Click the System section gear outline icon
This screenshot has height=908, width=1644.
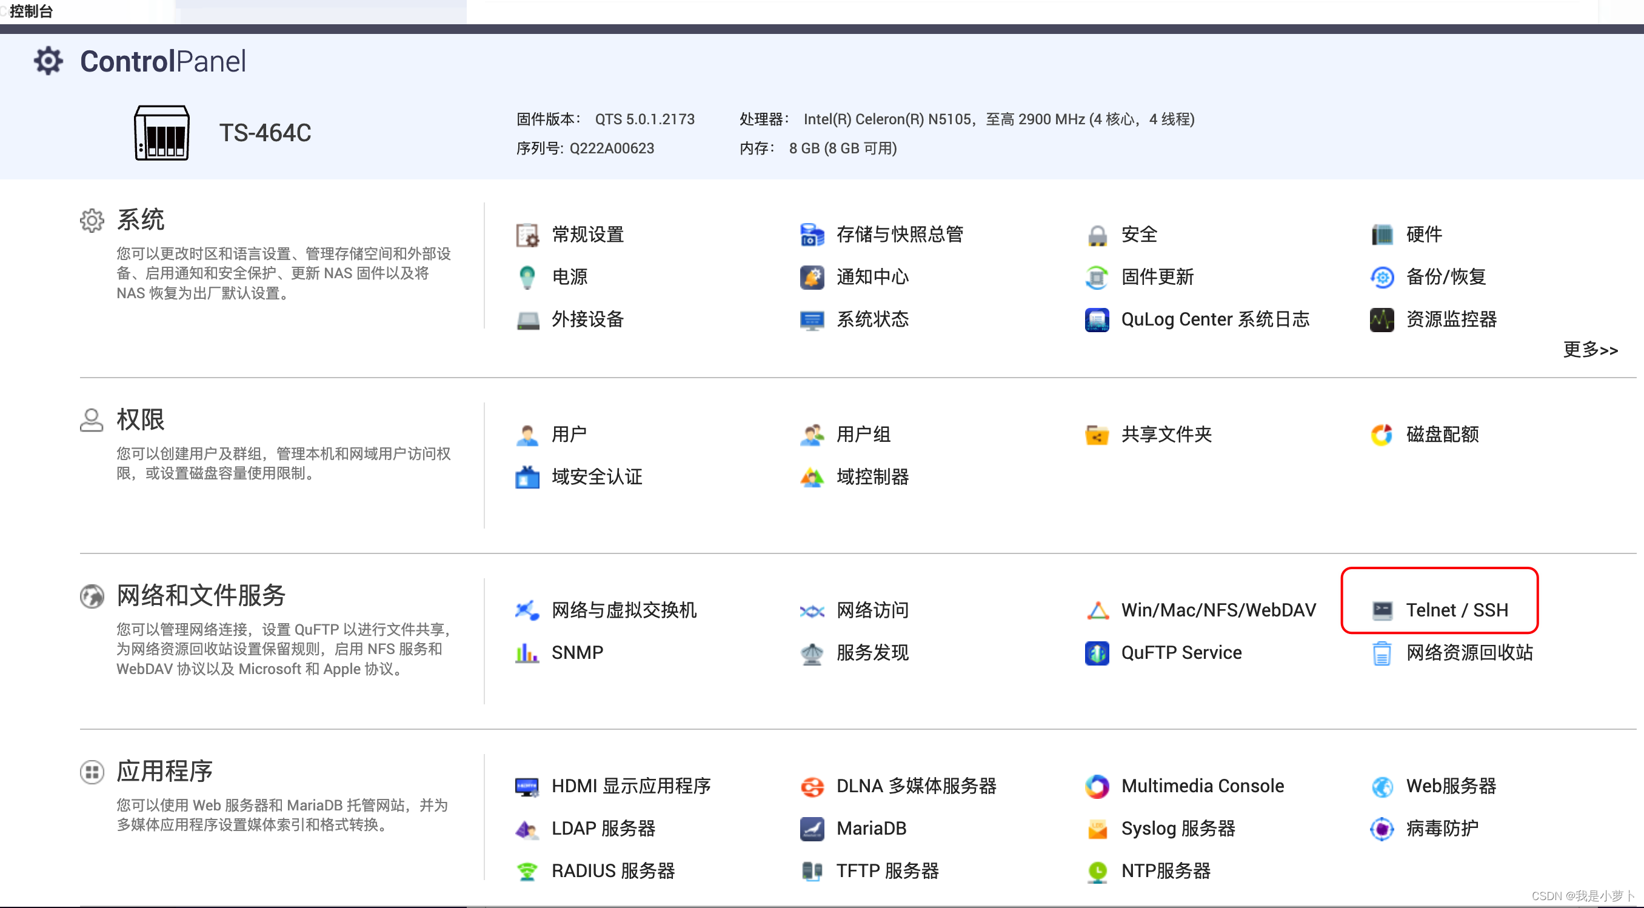tap(92, 221)
